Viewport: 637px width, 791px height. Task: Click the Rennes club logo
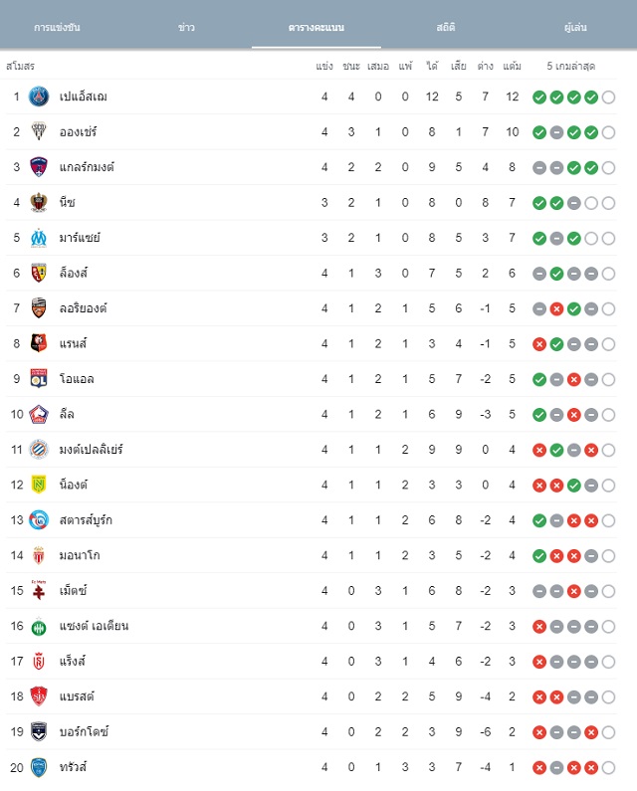click(39, 343)
